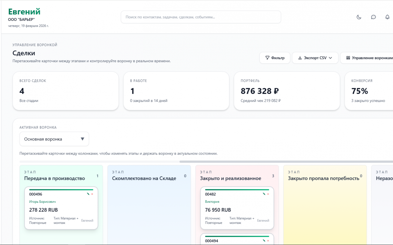Click the Передача в производство stage header
The image size is (393, 245).
coord(55,178)
